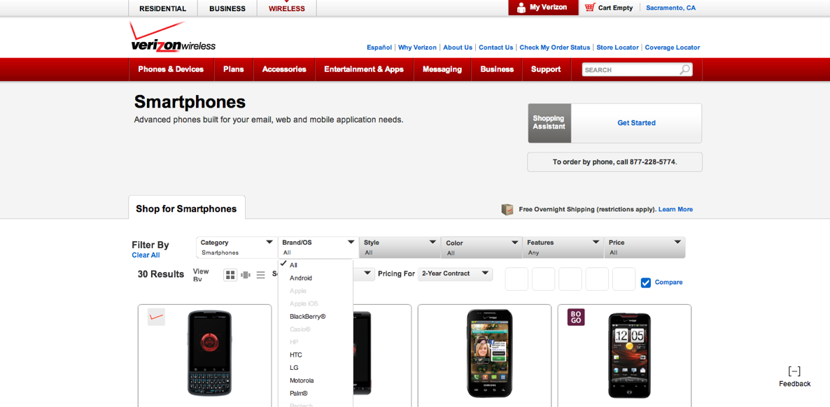Open Entertainment & Apps menu

[364, 69]
